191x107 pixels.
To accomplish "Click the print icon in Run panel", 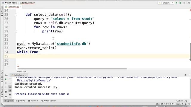I will coord(10,95).
